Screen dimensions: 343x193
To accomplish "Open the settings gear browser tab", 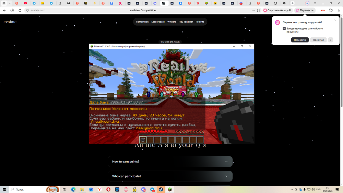I will pos(284,3).
